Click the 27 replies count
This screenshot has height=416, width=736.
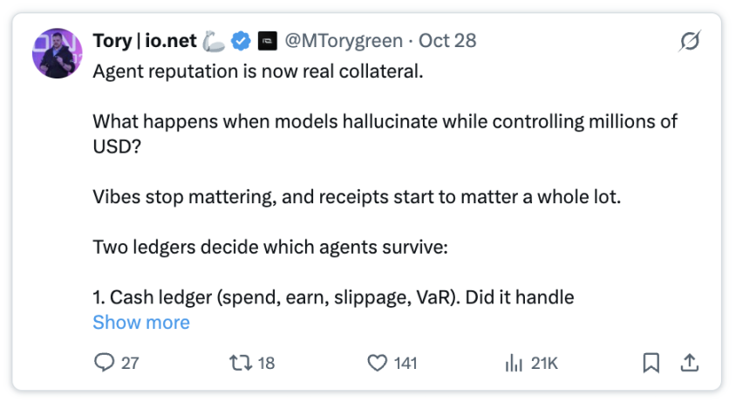pos(130,364)
